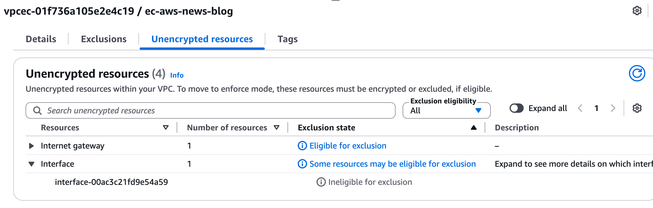Viewport: 653px width, 208px height.
Task: Click info icon beside Eligible for exclusion
Action: [302, 146]
